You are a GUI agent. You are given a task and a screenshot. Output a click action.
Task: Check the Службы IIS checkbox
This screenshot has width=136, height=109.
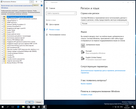(x=4, y=55)
